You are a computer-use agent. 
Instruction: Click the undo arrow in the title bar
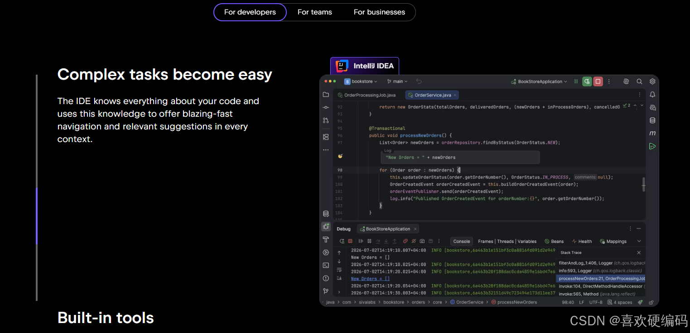419,81
